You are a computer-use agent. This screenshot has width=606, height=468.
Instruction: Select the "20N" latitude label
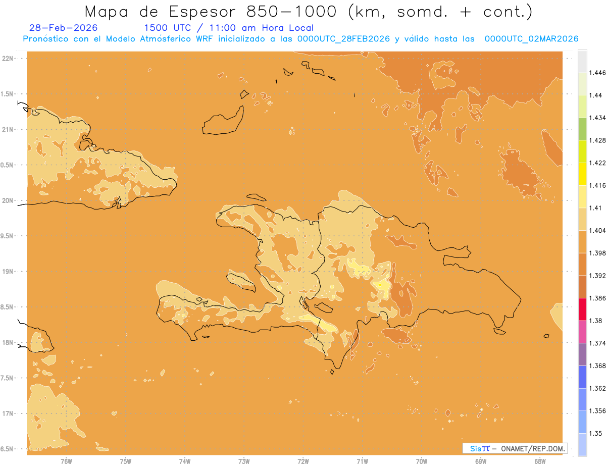tap(9, 201)
